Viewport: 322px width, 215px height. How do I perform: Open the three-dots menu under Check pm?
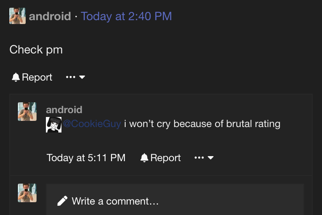[x=71, y=77]
